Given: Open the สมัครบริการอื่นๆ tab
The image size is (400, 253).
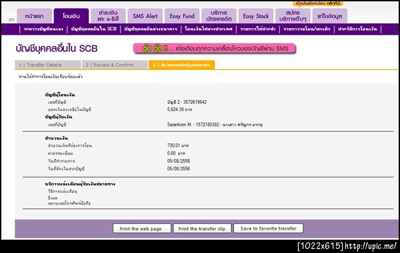Looking at the screenshot, I should 293,16.
